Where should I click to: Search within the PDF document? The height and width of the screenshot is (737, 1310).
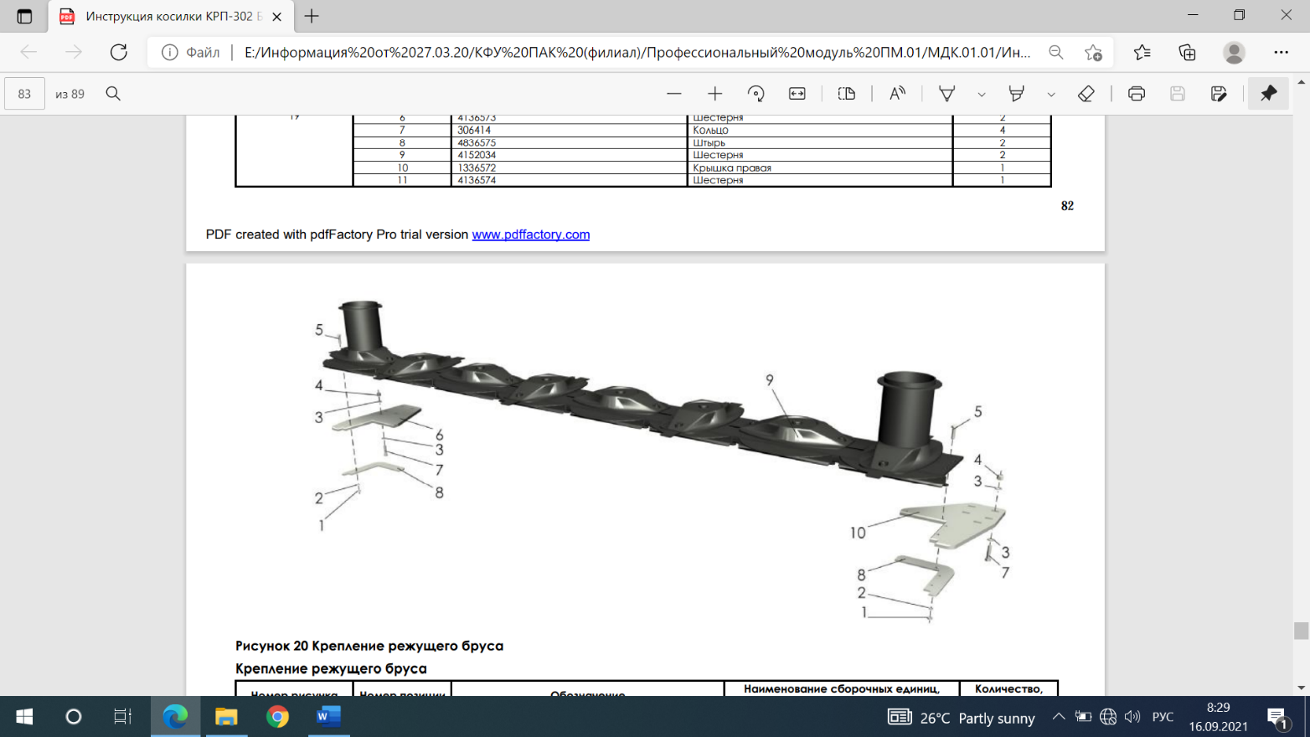113,94
